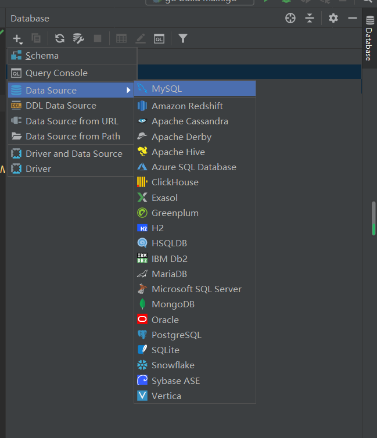Select Vertica data source

(x=195, y=396)
